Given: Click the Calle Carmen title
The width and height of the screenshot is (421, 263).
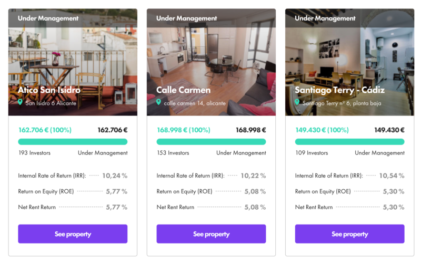Looking at the screenshot, I should click(184, 90).
